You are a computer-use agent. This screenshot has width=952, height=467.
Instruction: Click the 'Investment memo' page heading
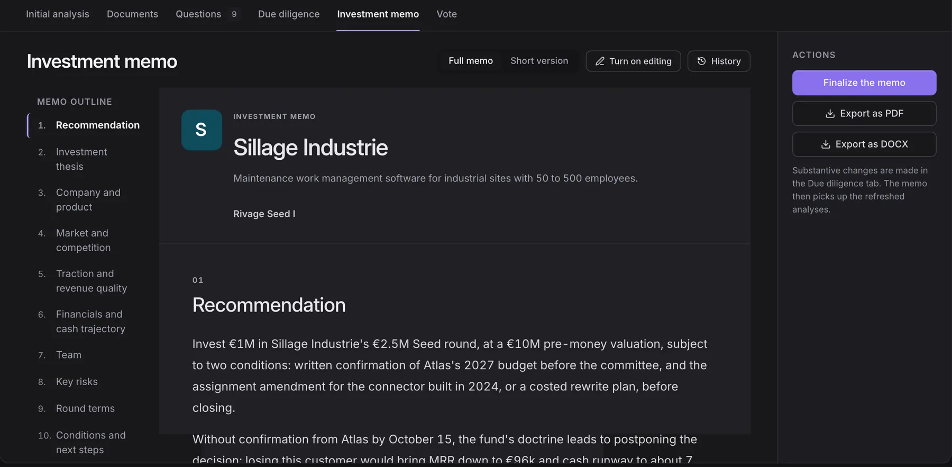pyautogui.click(x=102, y=61)
